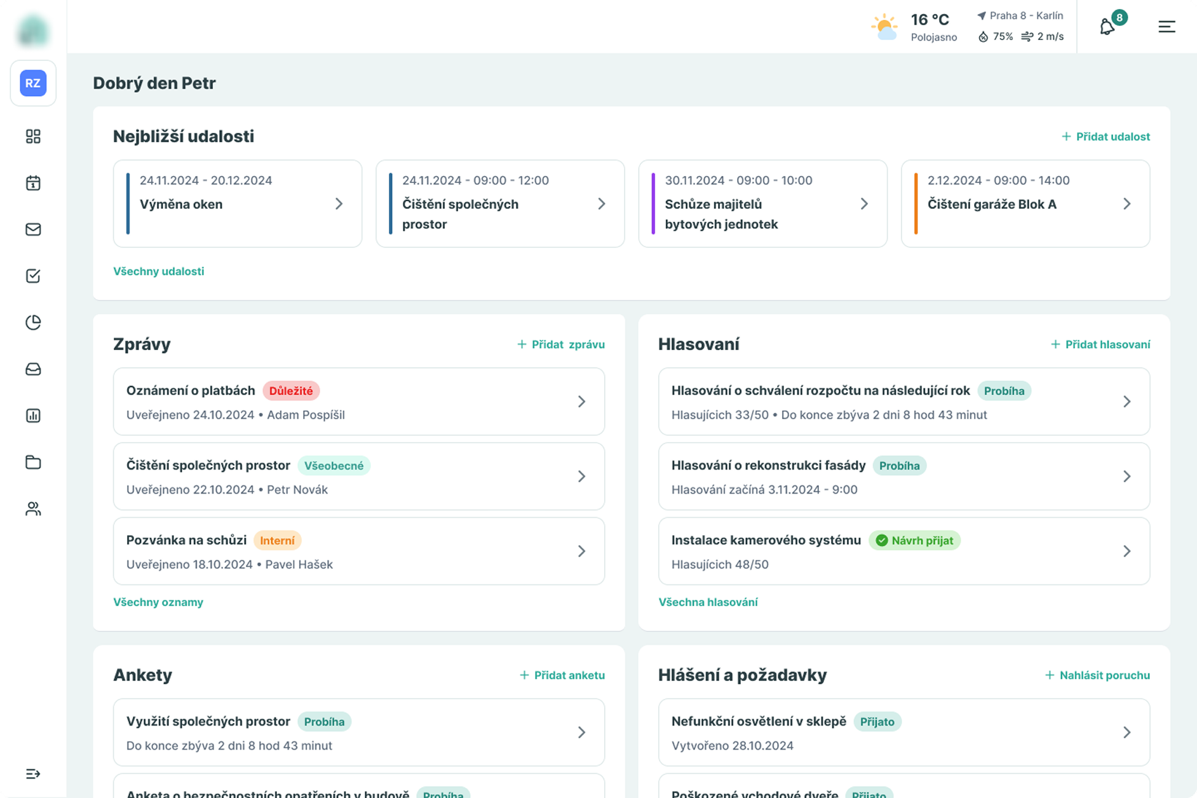Open notifications bell with badge 8
This screenshot has width=1197, height=798.
point(1107,27)
